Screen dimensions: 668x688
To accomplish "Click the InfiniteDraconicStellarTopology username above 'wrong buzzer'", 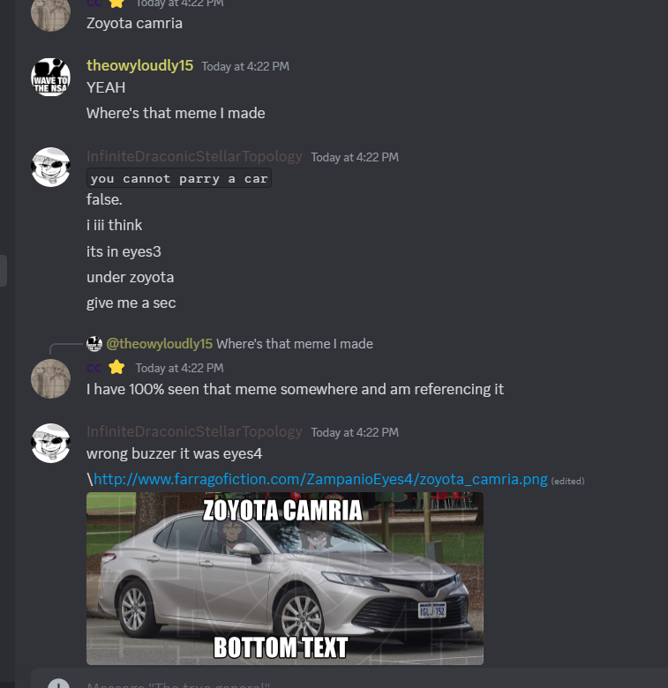I will (194, 431).
